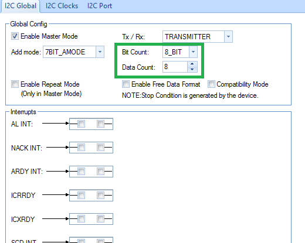
Task: Enable Repeat Mode checkbox
Action: 15,84
